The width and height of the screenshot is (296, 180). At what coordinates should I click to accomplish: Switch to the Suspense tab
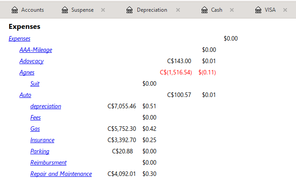[83, 10]
